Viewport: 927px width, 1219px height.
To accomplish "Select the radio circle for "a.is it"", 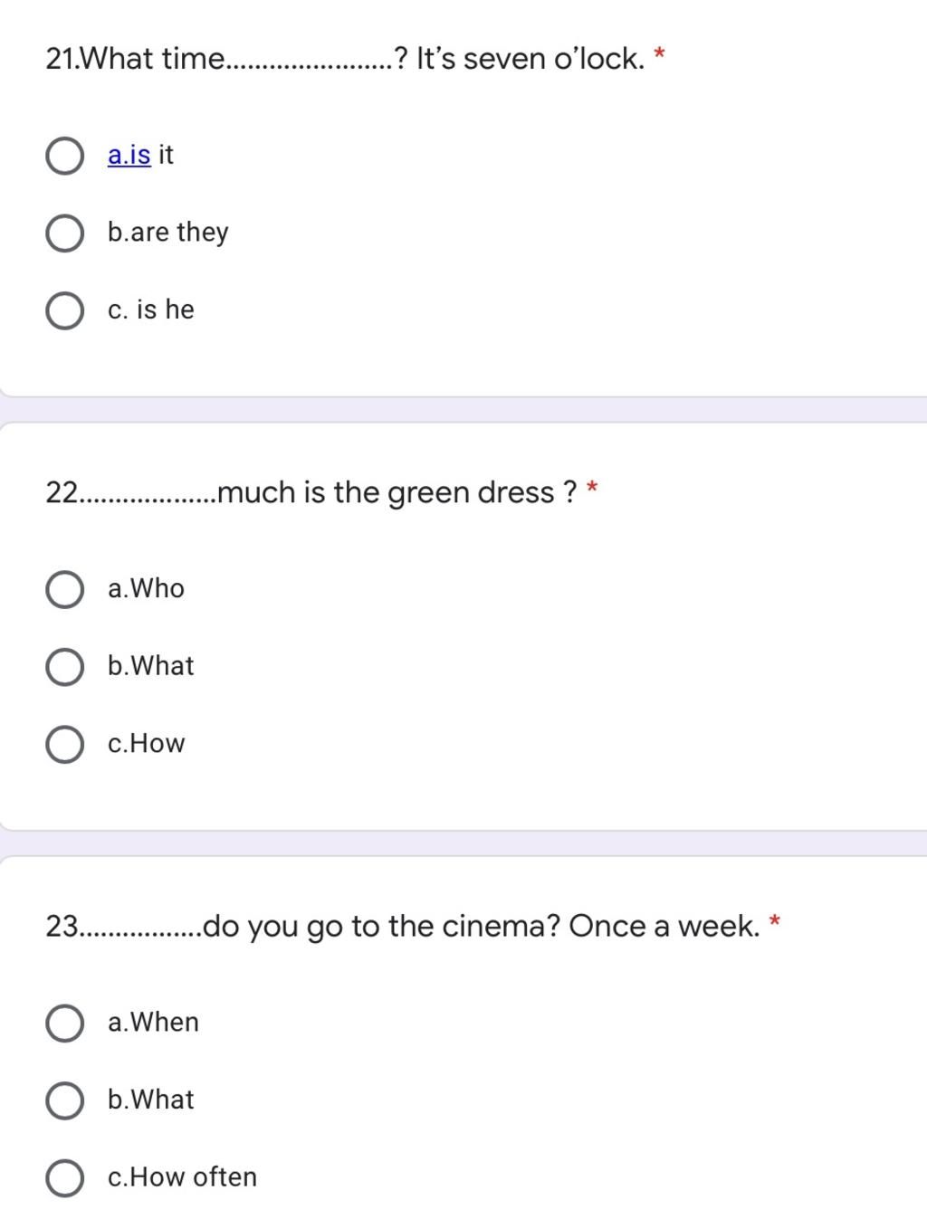I will click(64, 156).
